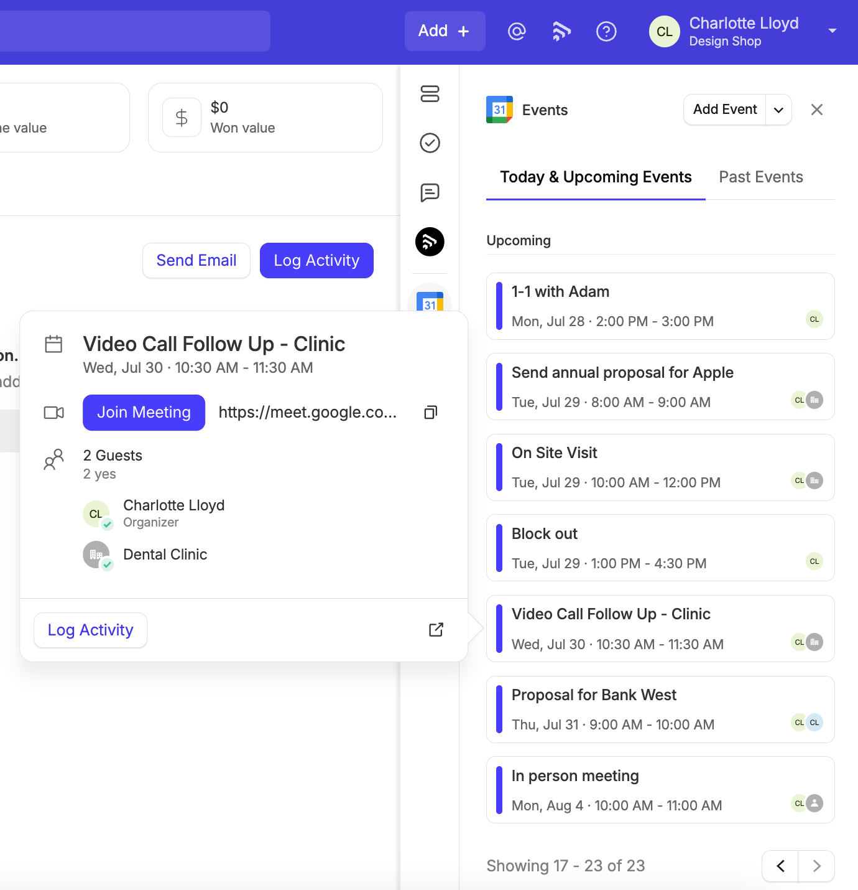858x890 pixels.
Task: Open the help question mark icon
Action: 606,31
